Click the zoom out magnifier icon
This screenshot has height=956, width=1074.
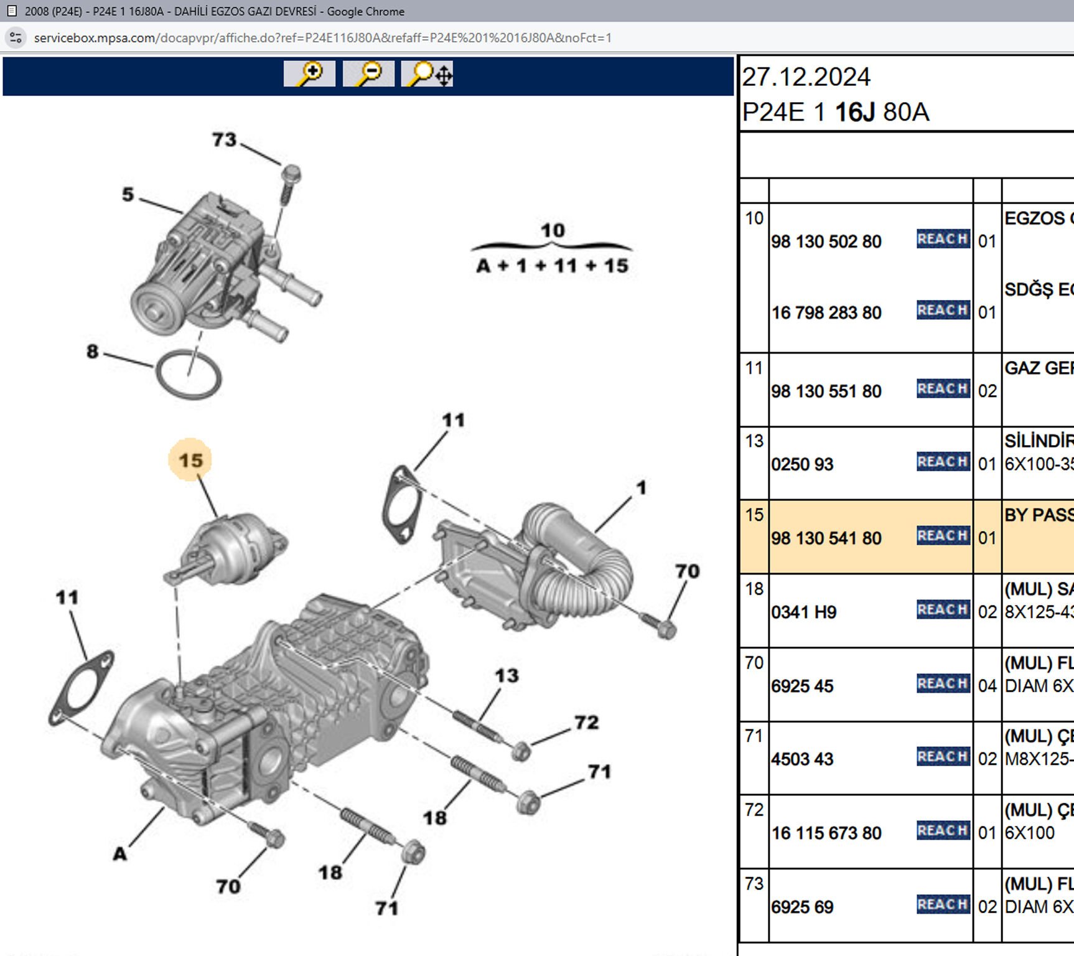click(368, 74)
